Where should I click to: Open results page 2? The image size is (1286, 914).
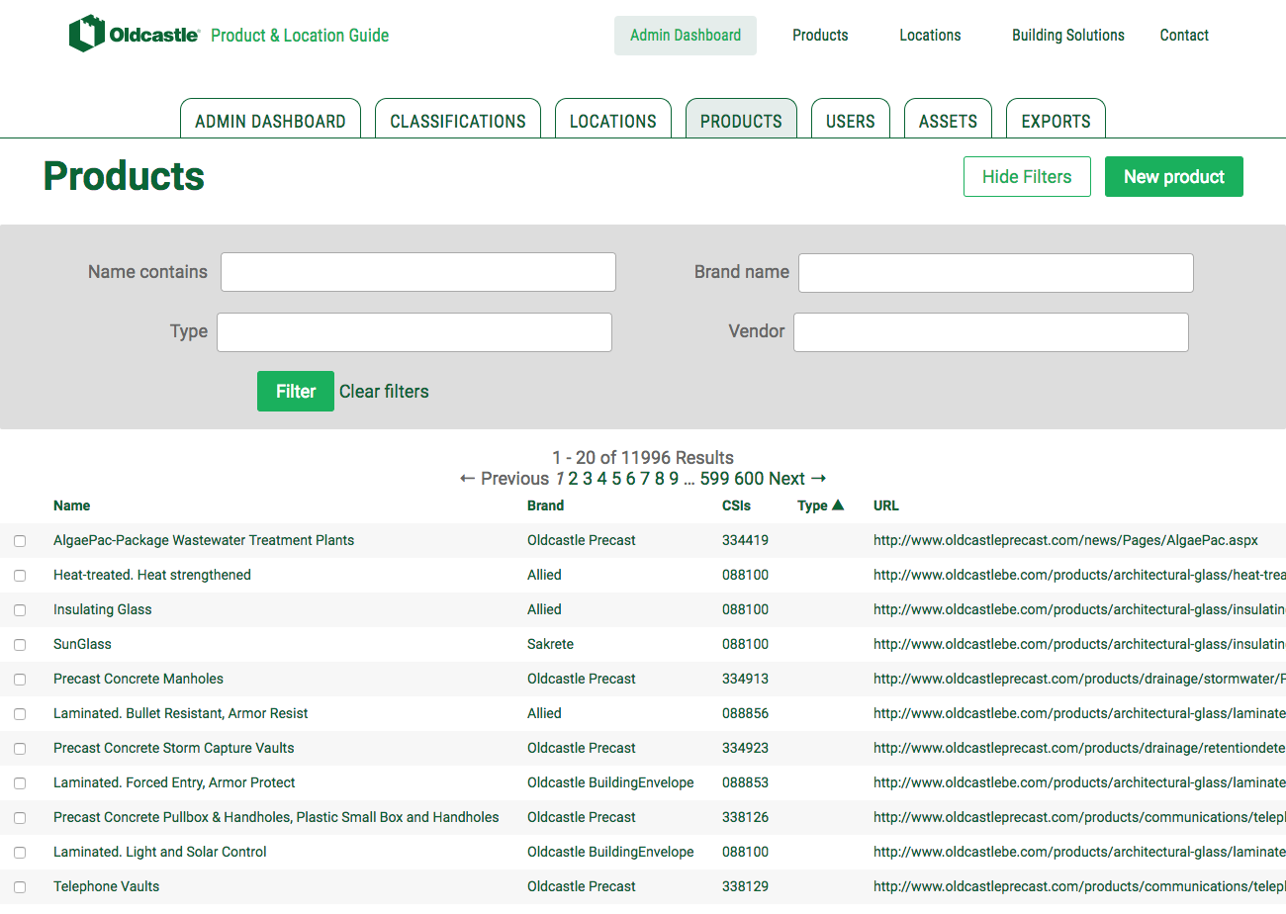[573, 479]
